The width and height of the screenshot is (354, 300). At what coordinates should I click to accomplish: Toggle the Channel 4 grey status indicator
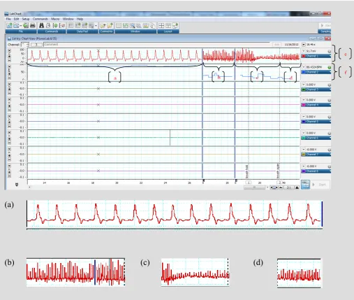330,101
